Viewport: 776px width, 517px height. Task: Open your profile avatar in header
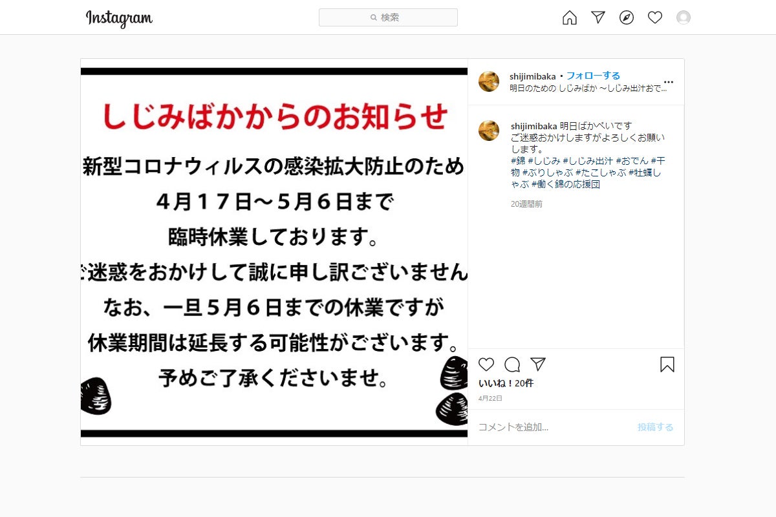(x=684, y=17)
